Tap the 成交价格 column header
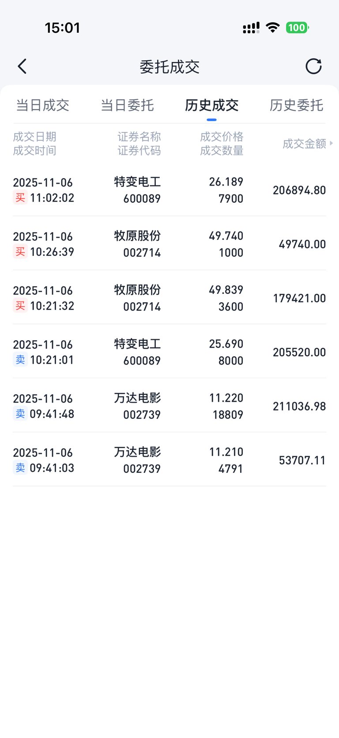The width and height of the screenshot is (339, 738). click(222, 137)
